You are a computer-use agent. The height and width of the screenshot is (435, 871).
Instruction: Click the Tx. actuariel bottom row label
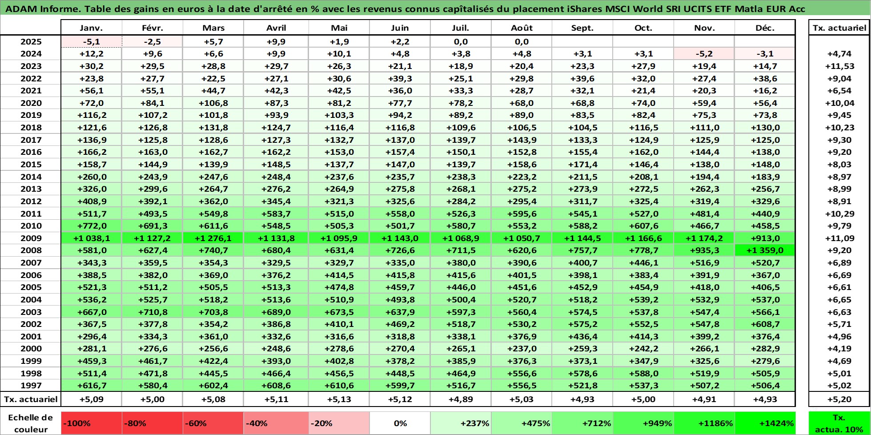click(31, 399)
